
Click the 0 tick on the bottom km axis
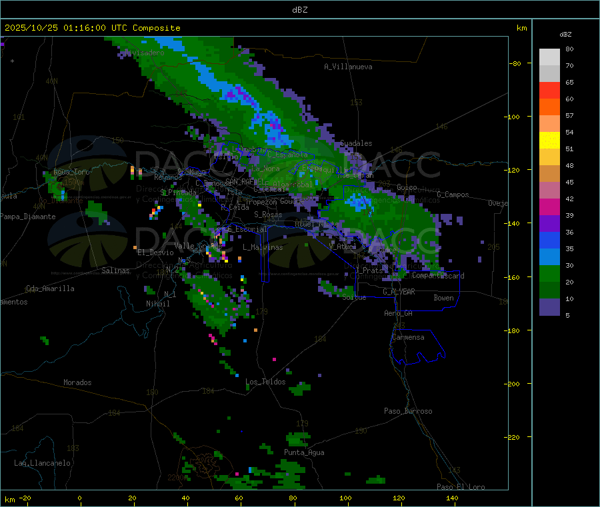[x=79, y=498]
